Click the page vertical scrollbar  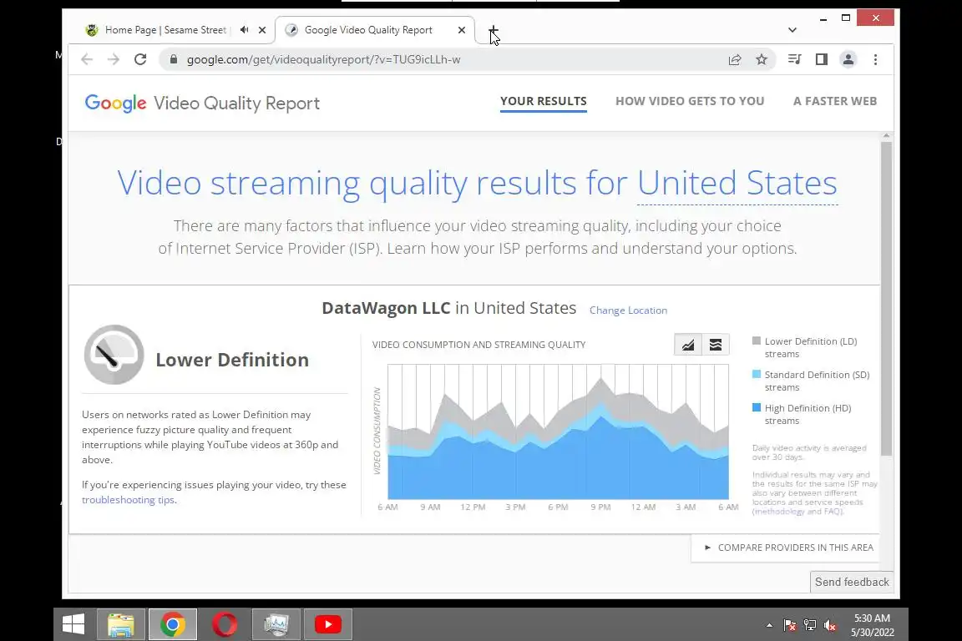[886, 299]
